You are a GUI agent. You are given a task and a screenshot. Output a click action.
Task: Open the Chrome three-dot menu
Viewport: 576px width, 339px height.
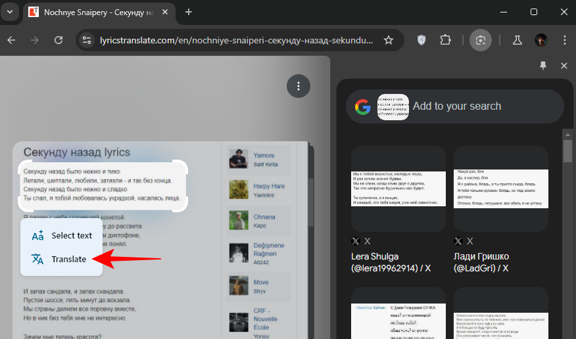[x=565, y=40]
